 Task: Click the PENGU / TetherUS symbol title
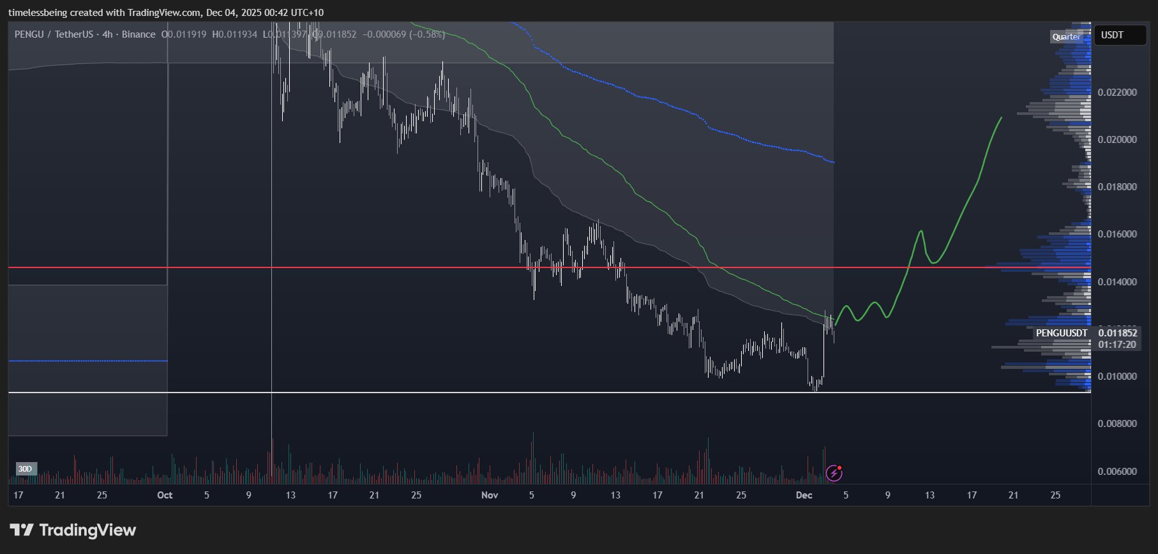(x=55, y=34)
